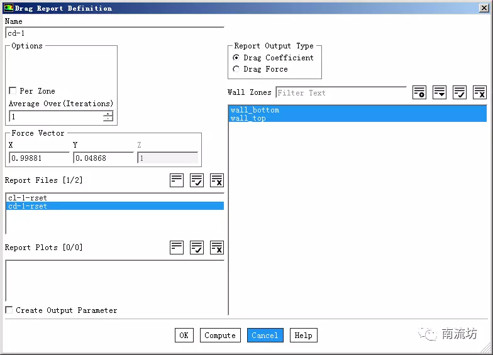This screenshot has height=355, width=493.
Task: Open Wall Zones filter options icon
Action: click(x=419, y=92)
